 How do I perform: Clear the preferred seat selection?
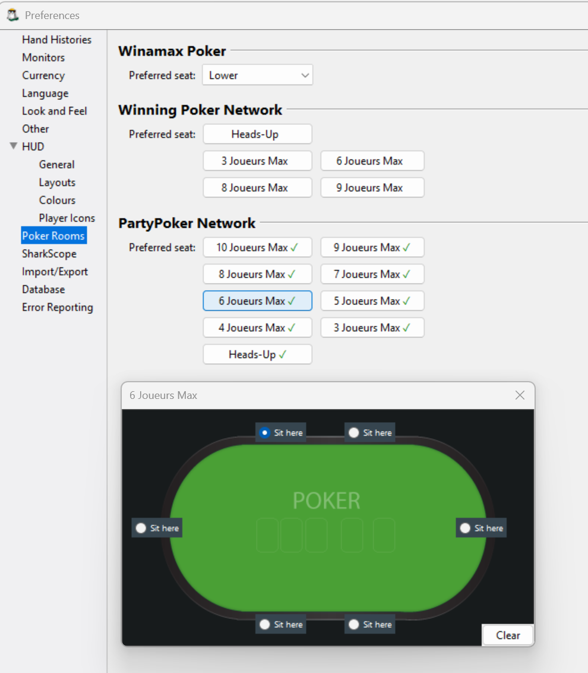coord(508,635)
